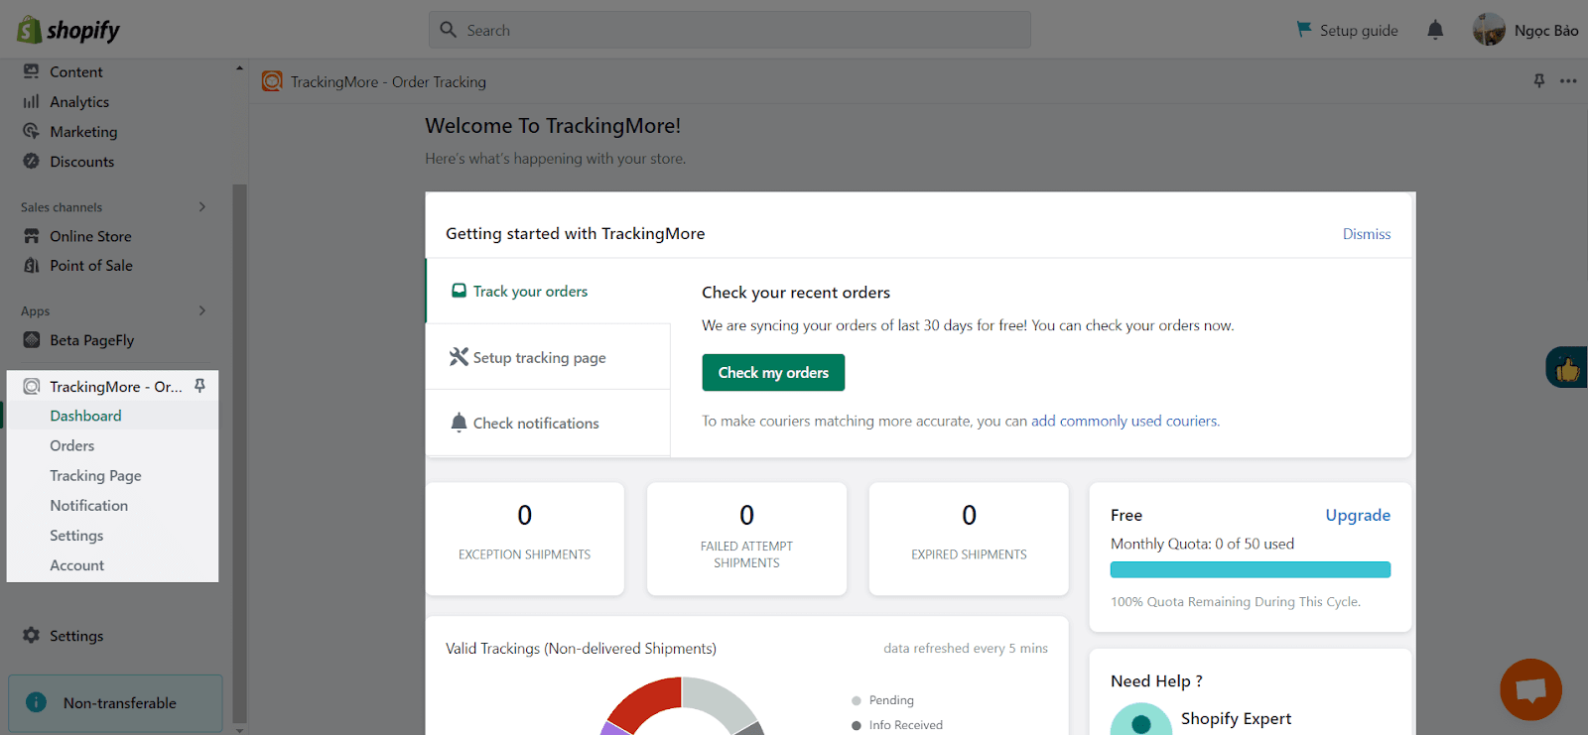Select the Check notifications tab
The image size is (1588, 735).
(548, 423)
